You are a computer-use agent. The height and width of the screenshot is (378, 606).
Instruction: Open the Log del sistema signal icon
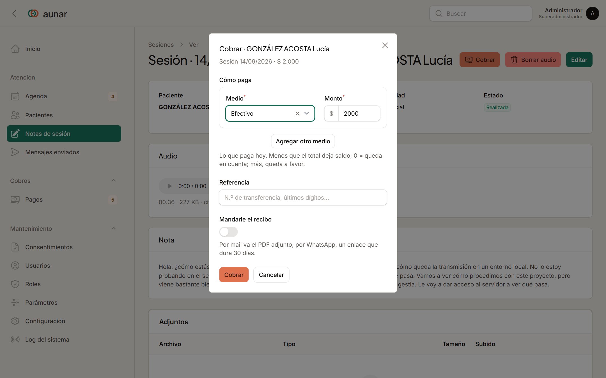click(15, 339)
